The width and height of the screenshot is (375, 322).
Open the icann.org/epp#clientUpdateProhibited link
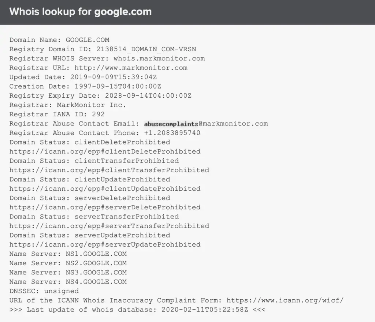tap(105, 189)
